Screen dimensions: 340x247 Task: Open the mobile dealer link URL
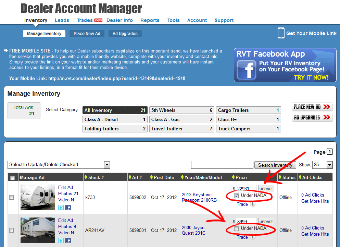click(x=117, y=79)
